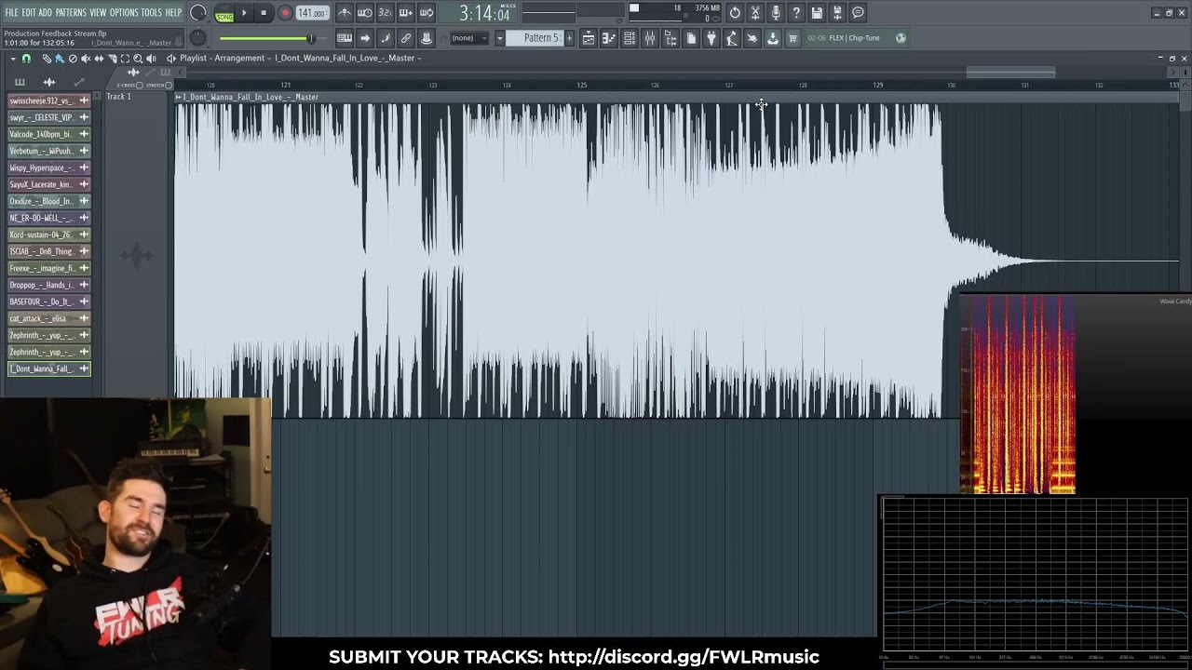Screen dimensions: 1192x670
Task: Open the FILE menu
Action: 11,13
